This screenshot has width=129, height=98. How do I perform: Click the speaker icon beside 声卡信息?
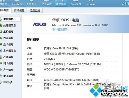coord(1,70)
